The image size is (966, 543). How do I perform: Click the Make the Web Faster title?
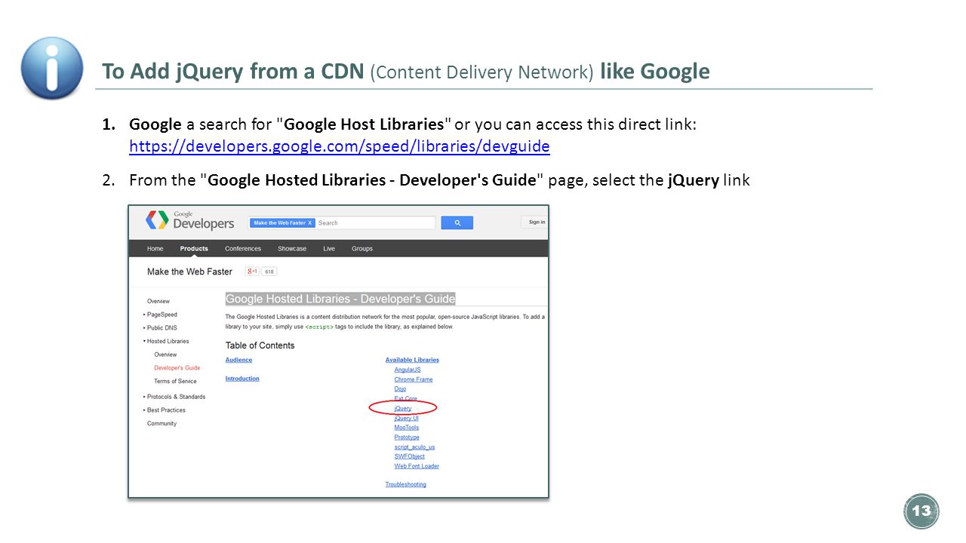click(189, 271)
